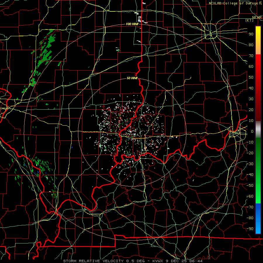This screenshot has width=263, height=263.
Task: Click the -20 value on the scale
Action: tap(250, 153)
